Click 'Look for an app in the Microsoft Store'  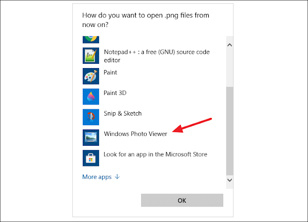pos(155,154)
